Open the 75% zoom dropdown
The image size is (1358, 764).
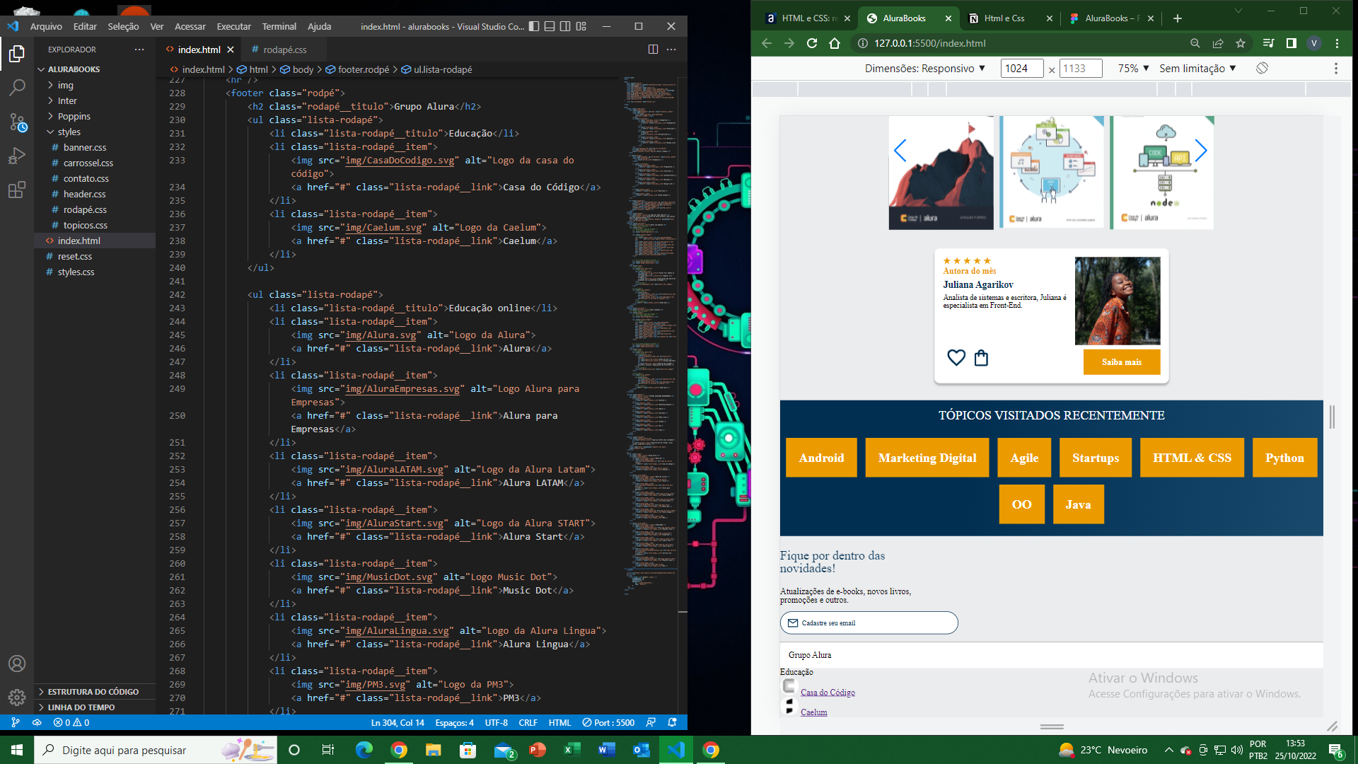tap(1133, 68)
